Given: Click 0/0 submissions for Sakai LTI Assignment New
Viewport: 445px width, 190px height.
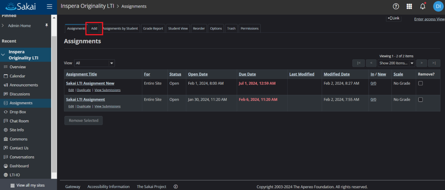Looking at the screenshot, I should click(373, 83).
